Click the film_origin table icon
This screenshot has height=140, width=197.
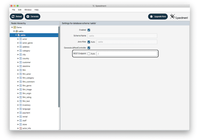point(21,93)
